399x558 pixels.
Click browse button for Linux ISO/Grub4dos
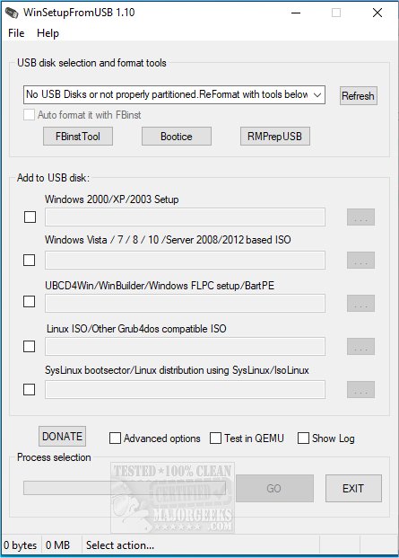pos(360,346)
